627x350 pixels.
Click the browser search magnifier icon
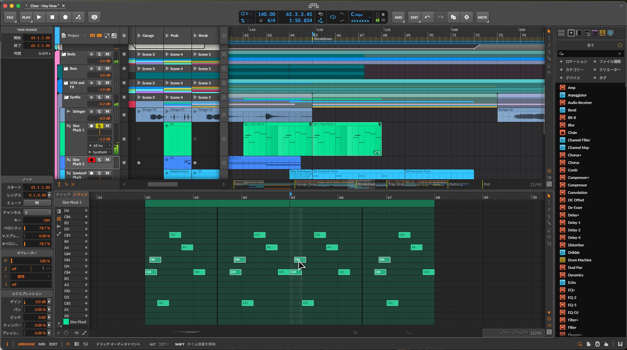point(561,54)
